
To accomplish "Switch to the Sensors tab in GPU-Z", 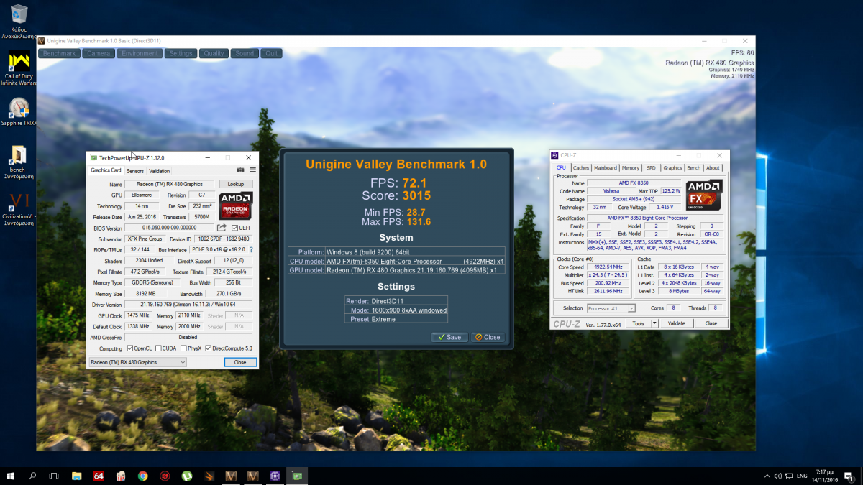I will click(135, 171).
